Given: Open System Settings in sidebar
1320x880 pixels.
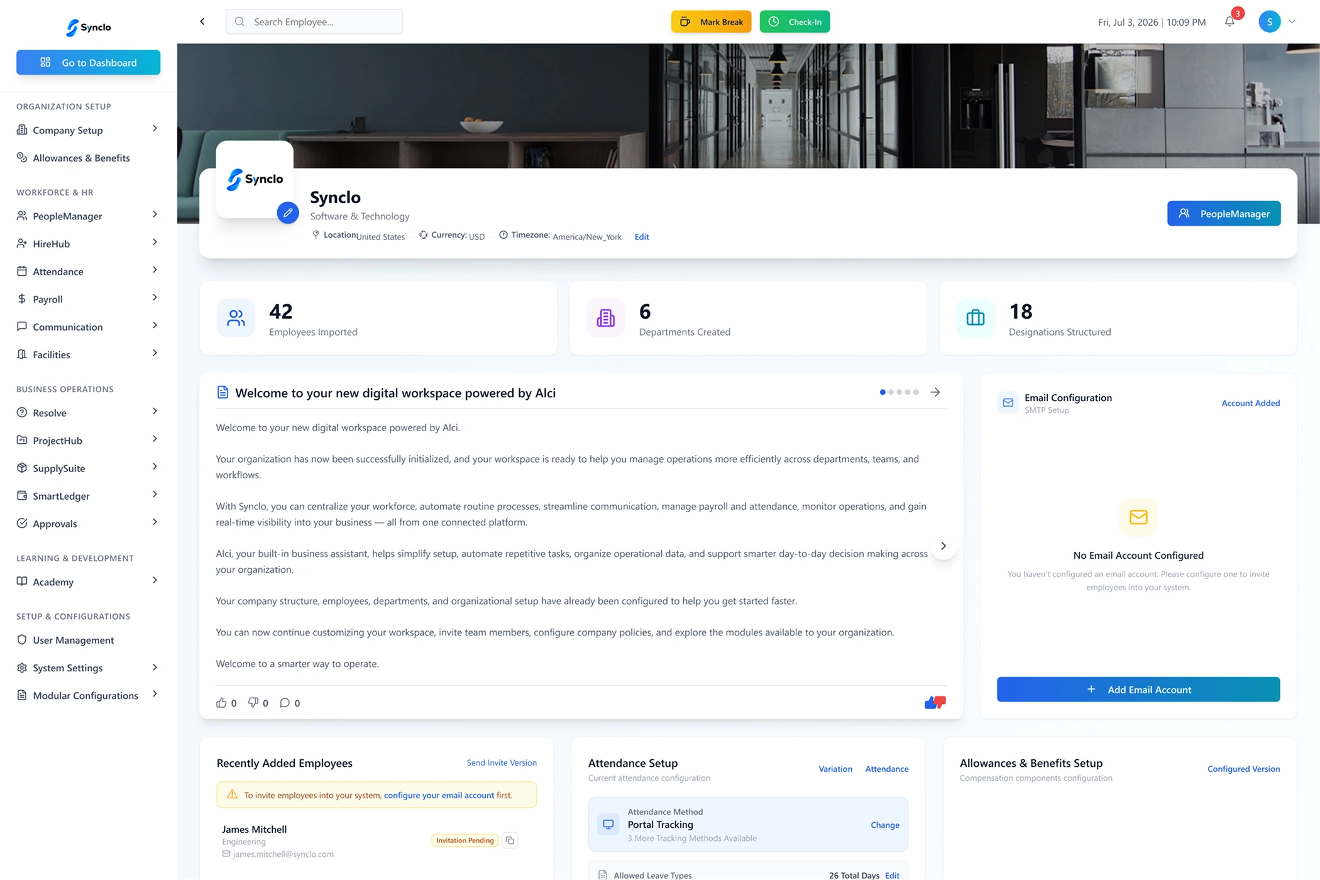Looking at the screenshot, I should pyautogui.click(x=88, y=668).
